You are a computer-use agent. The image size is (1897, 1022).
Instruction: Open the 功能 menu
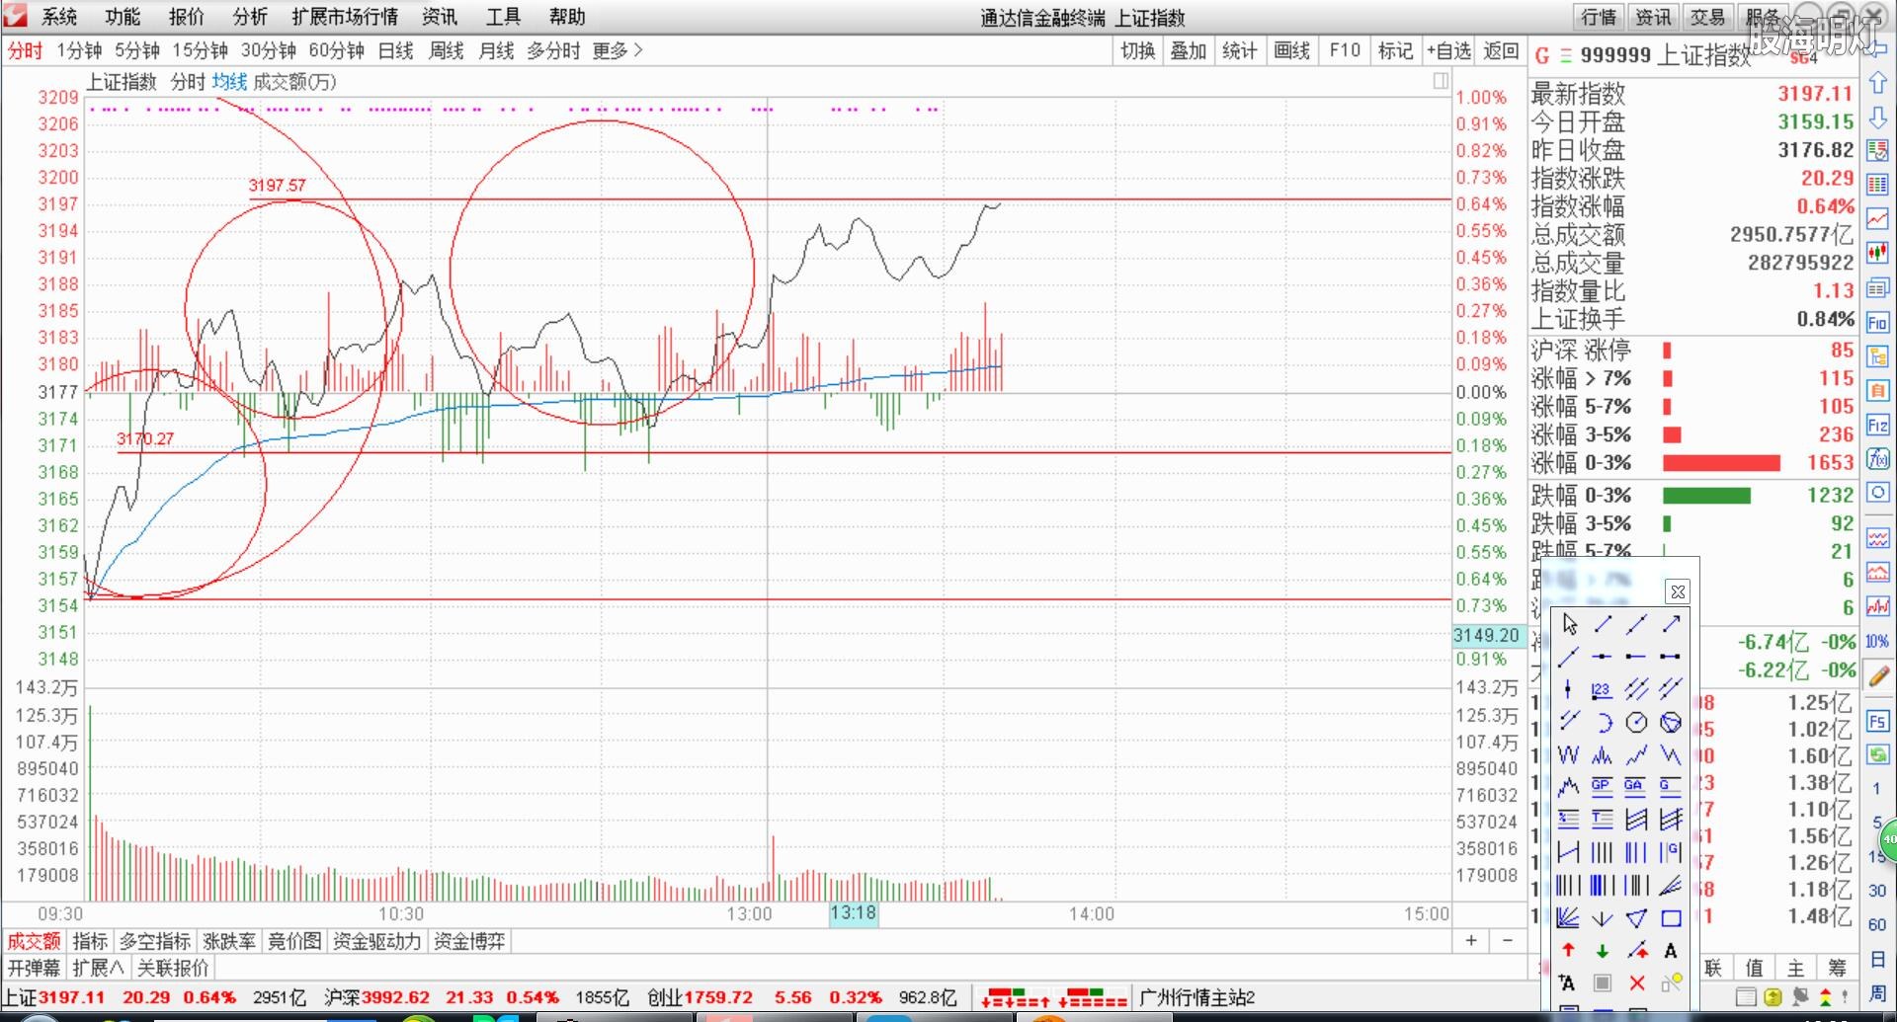[123, 17]
